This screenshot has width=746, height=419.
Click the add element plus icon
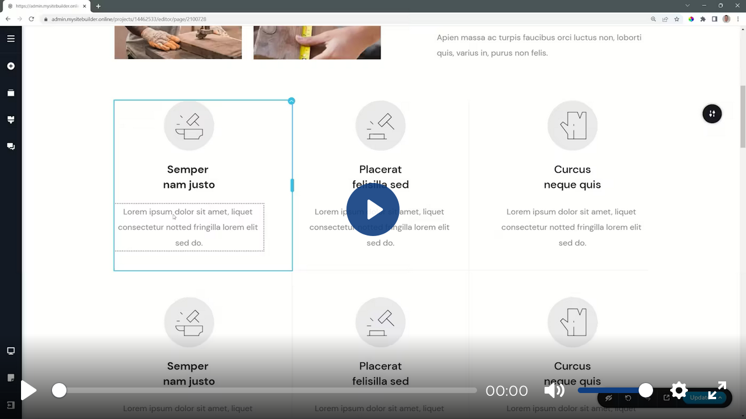(11, 66)
